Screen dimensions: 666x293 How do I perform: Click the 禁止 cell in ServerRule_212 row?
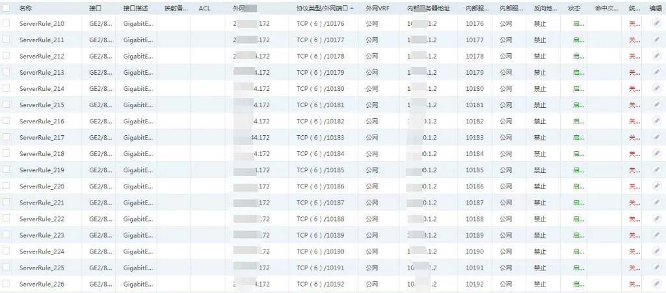point(540,56)
